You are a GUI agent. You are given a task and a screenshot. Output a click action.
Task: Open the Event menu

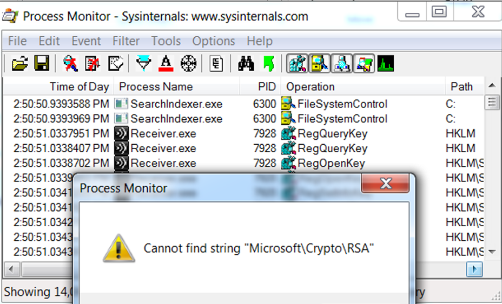click(86, 41)
